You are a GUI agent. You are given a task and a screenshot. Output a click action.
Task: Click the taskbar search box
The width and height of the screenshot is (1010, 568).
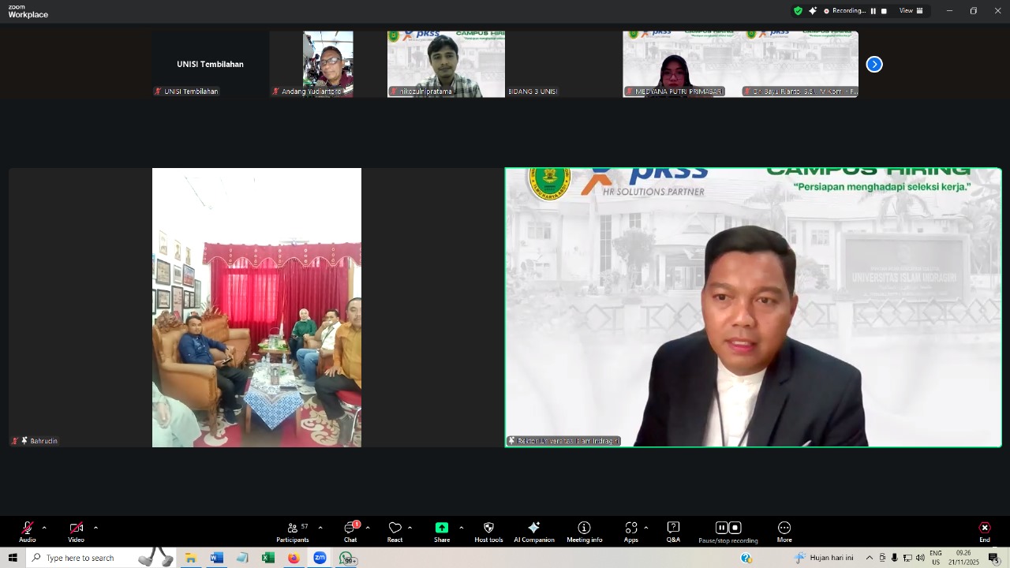tap(100, 558)
